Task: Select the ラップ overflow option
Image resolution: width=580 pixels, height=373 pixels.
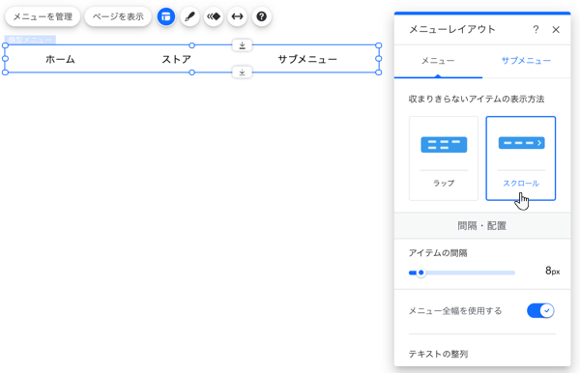Action: click(444, 158)
